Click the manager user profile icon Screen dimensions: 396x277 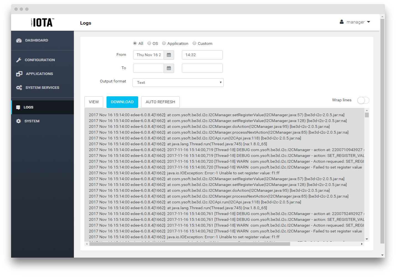click(x=342, y=22)
